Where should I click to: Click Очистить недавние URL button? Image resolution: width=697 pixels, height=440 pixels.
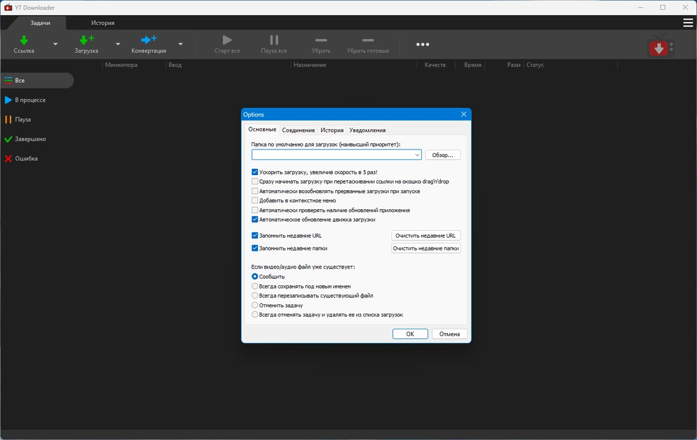[x=426, y=236]
